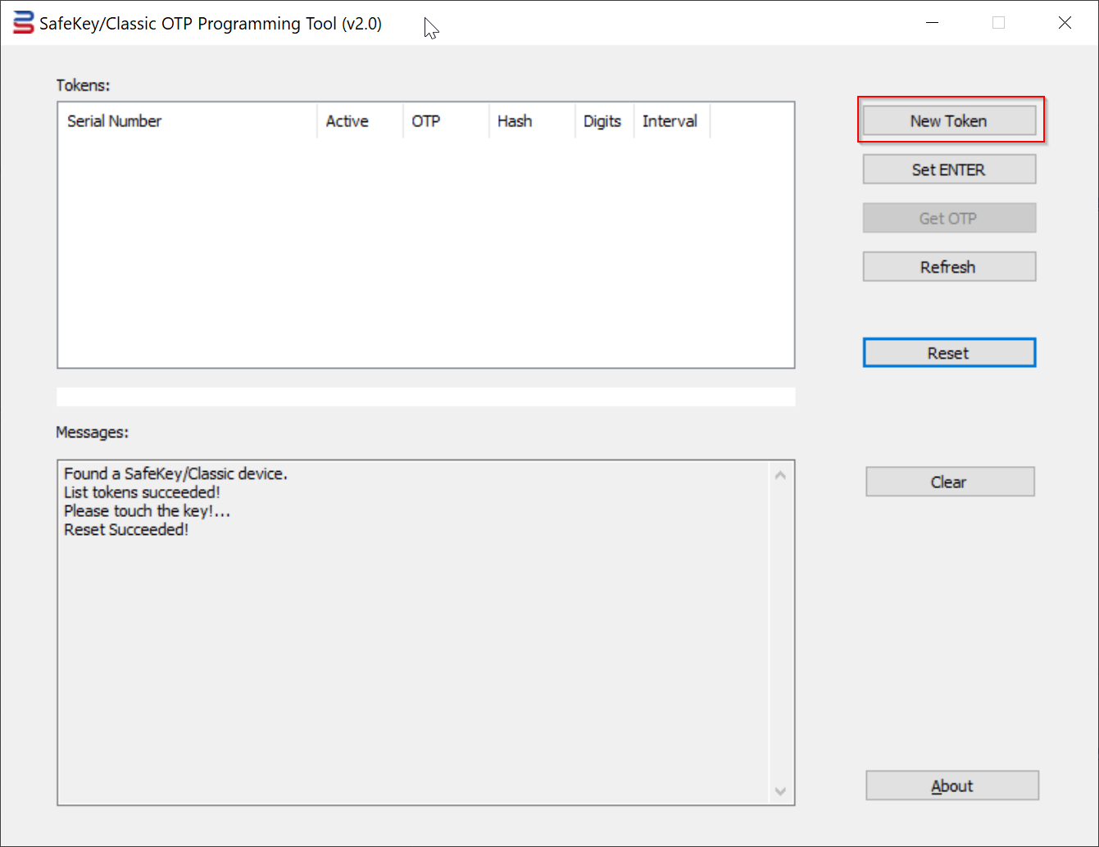
Task: Click the Messages scrollbar down arrow
Action: pos(780,791)
